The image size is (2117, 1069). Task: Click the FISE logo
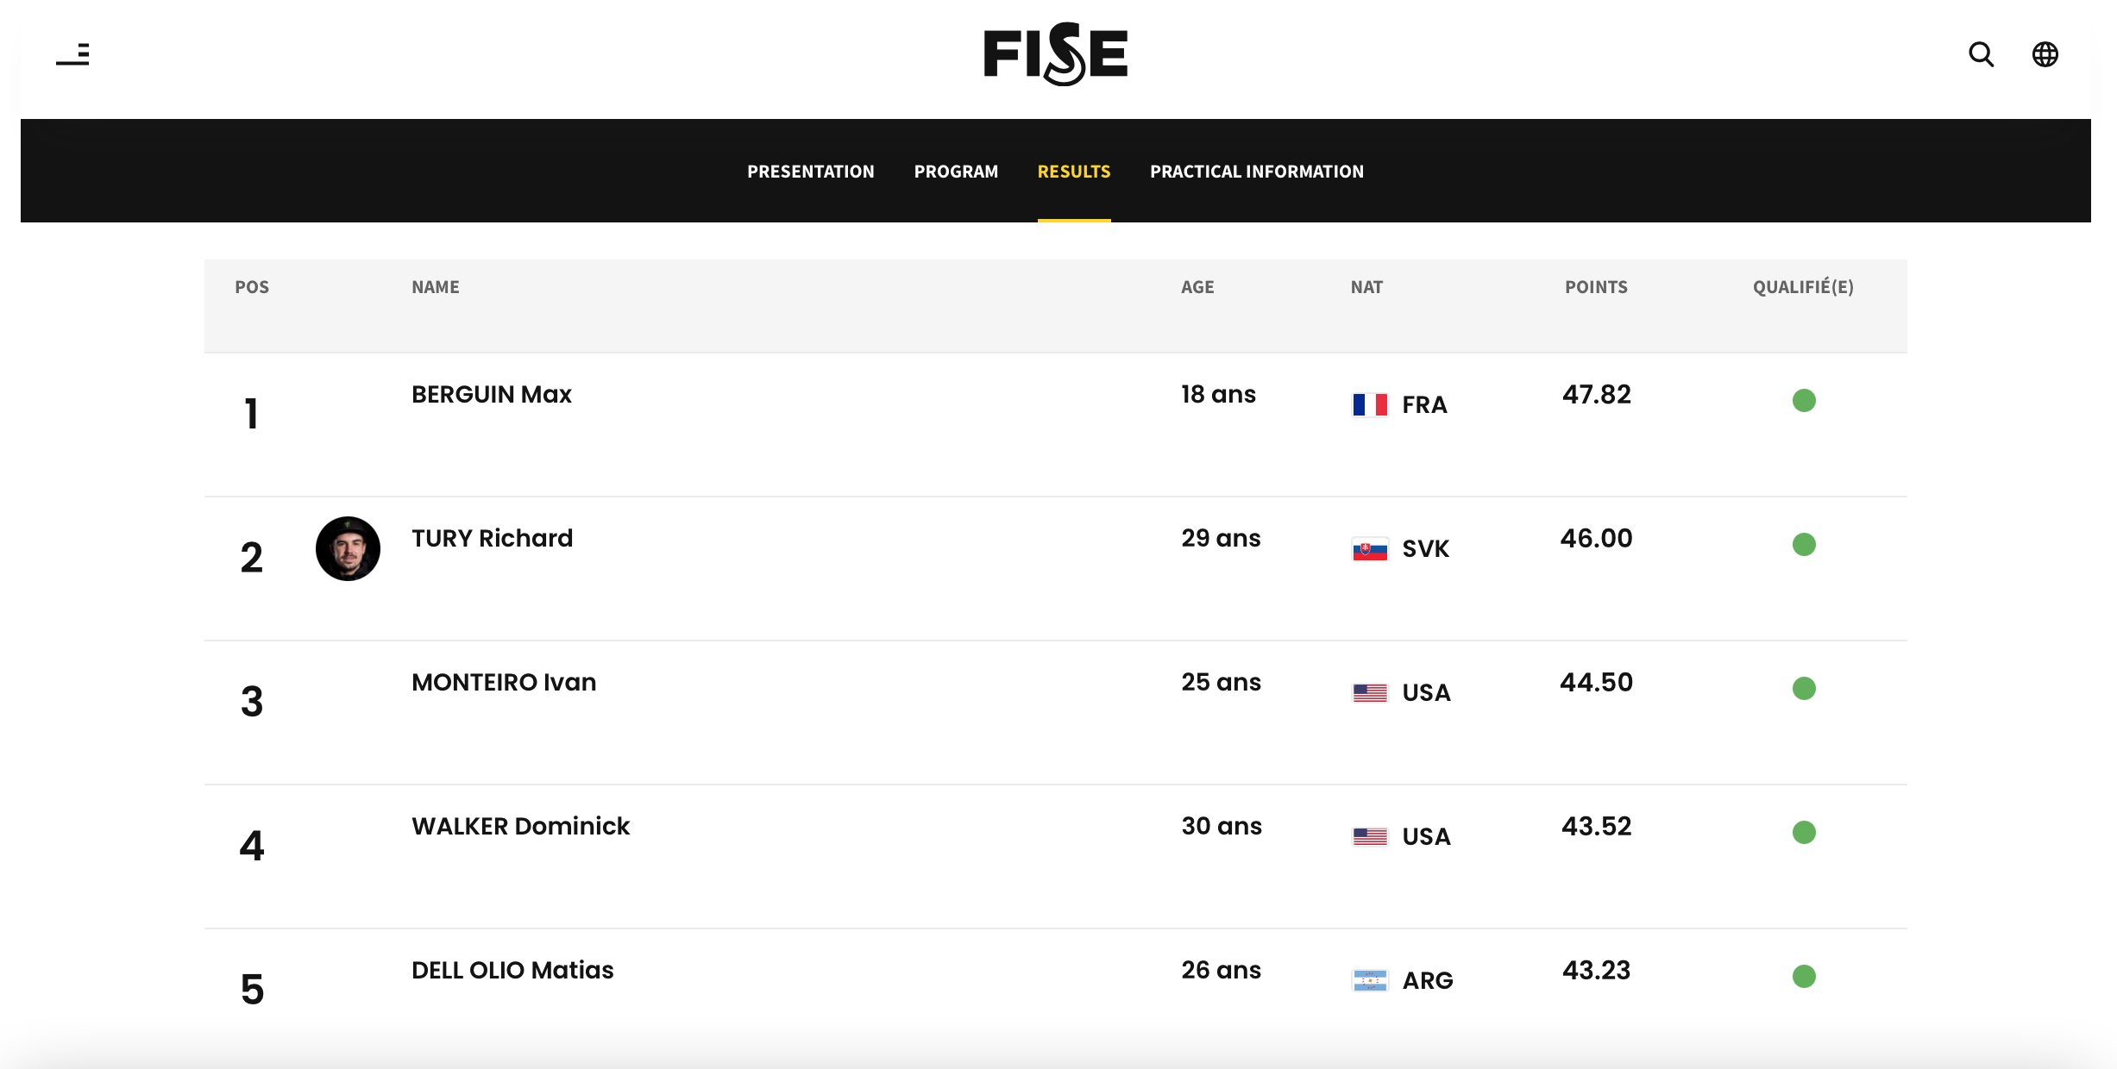coord(1055,54)
